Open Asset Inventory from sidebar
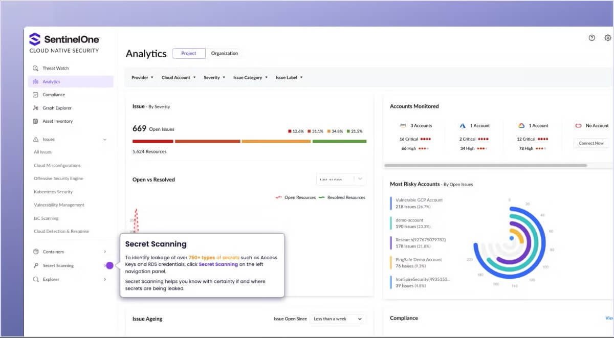The image size is (614, 338). [x=71, y=121]
